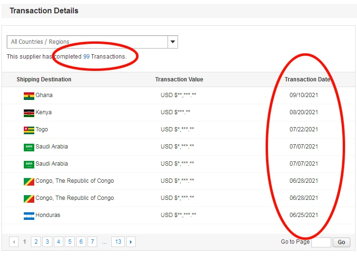
Task: Click the Shipping Destination column header
Action: coord(44,79)
